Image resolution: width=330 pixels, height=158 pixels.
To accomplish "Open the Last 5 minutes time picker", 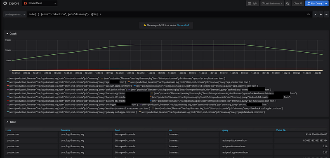I will point(272,3).
